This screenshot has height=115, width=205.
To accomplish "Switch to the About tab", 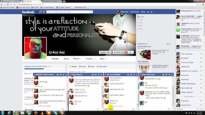I will pyautogui.click(x=66, y=59).
